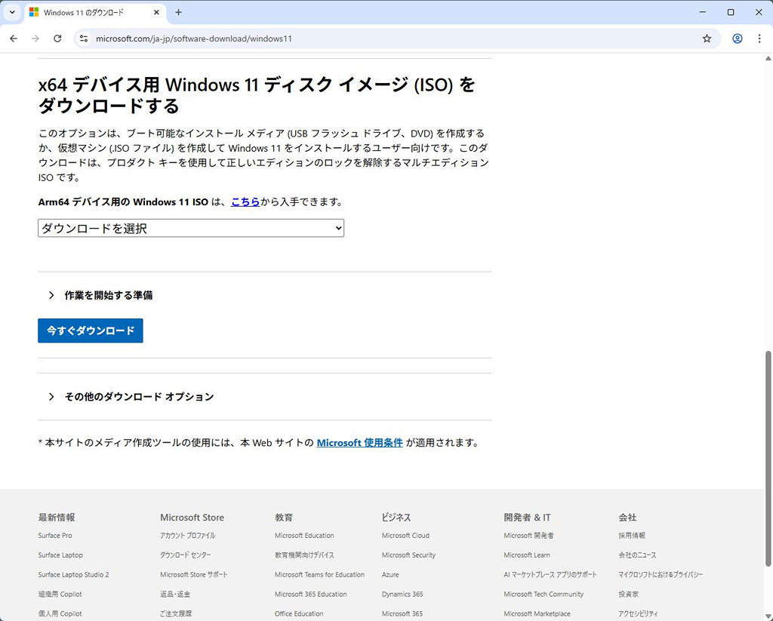Expand the 作業を開始する準備 section
The width and height of the screenshot is (773, 621).
109,295
